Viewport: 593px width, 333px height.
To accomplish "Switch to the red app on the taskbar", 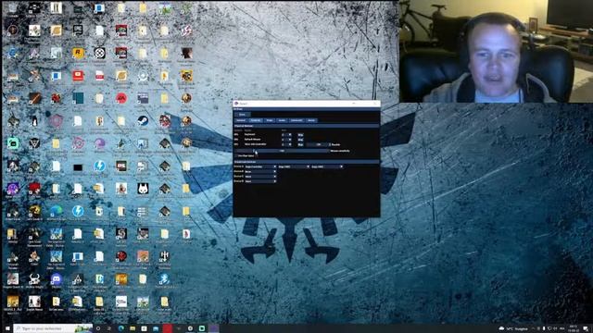I will [167, 328].
